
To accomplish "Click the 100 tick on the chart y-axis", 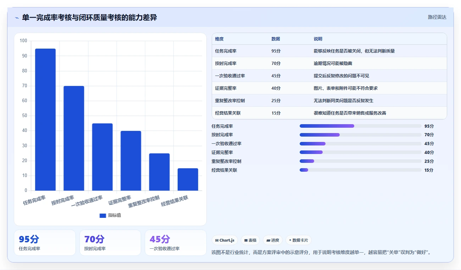I will tap(23, 41).
